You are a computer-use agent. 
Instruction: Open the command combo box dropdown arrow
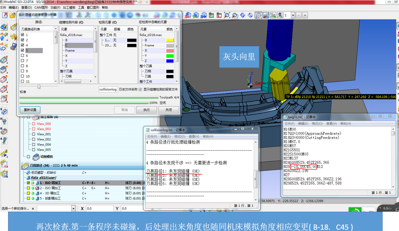tap(73, 208)
